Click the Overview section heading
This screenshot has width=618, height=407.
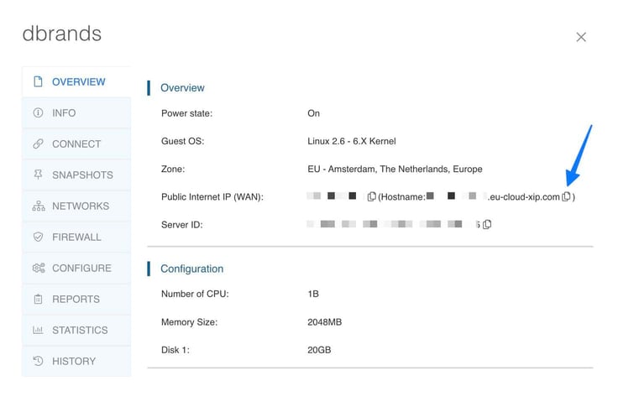[x=182, y=88]
